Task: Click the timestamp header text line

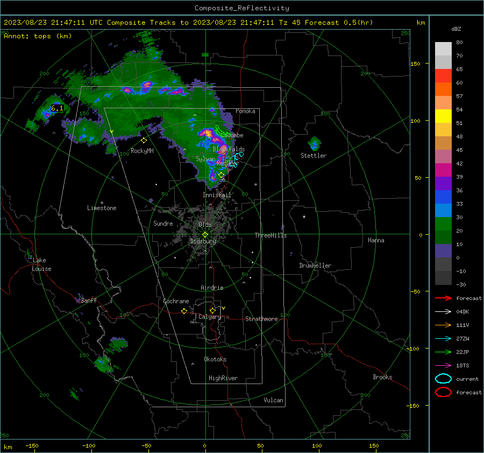Action: tap(188, 23)
